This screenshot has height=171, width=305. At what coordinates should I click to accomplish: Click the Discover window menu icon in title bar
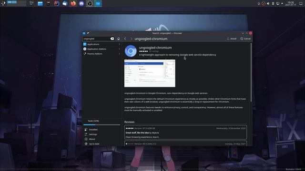point(84,33)
